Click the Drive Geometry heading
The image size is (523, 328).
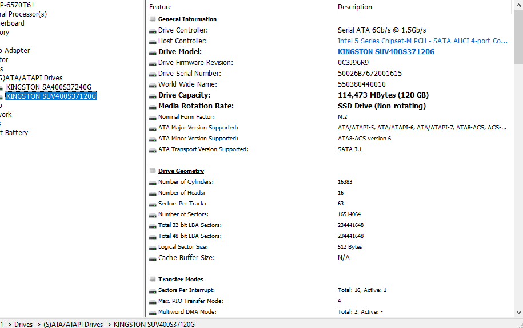[x=181, y=171]
